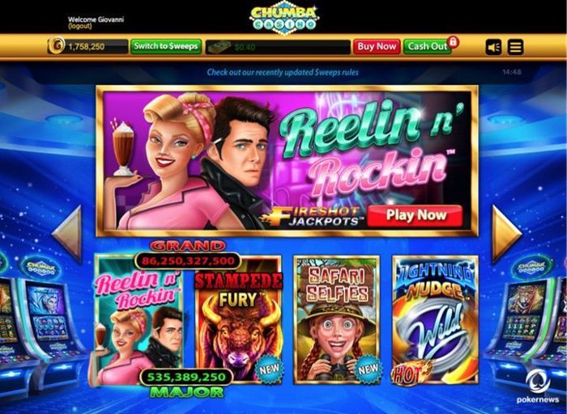This screenshot has height=414, width=567.
Task: Click the Cash Out button
Action: [x=427, y=47]
